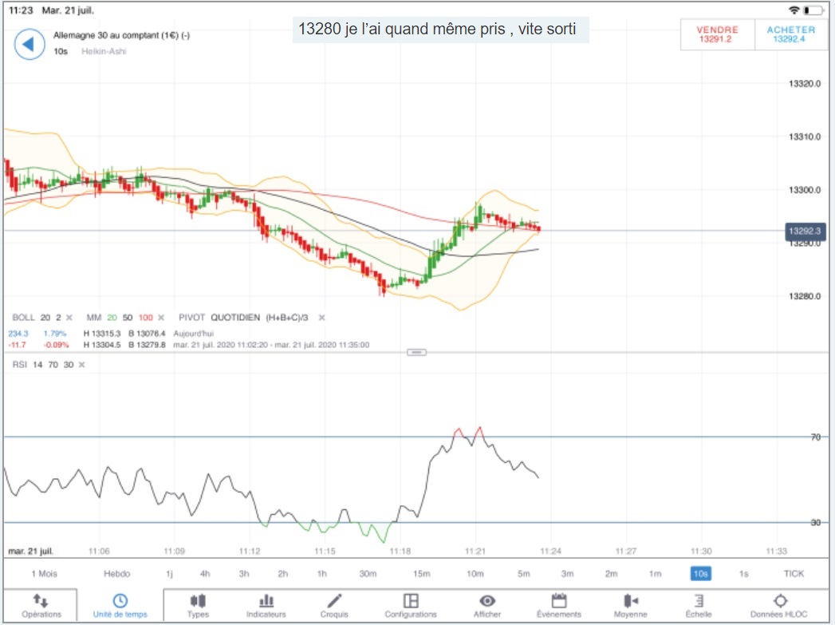
Task: Open the BOLL 20 2 settings label
Action: 36,318
